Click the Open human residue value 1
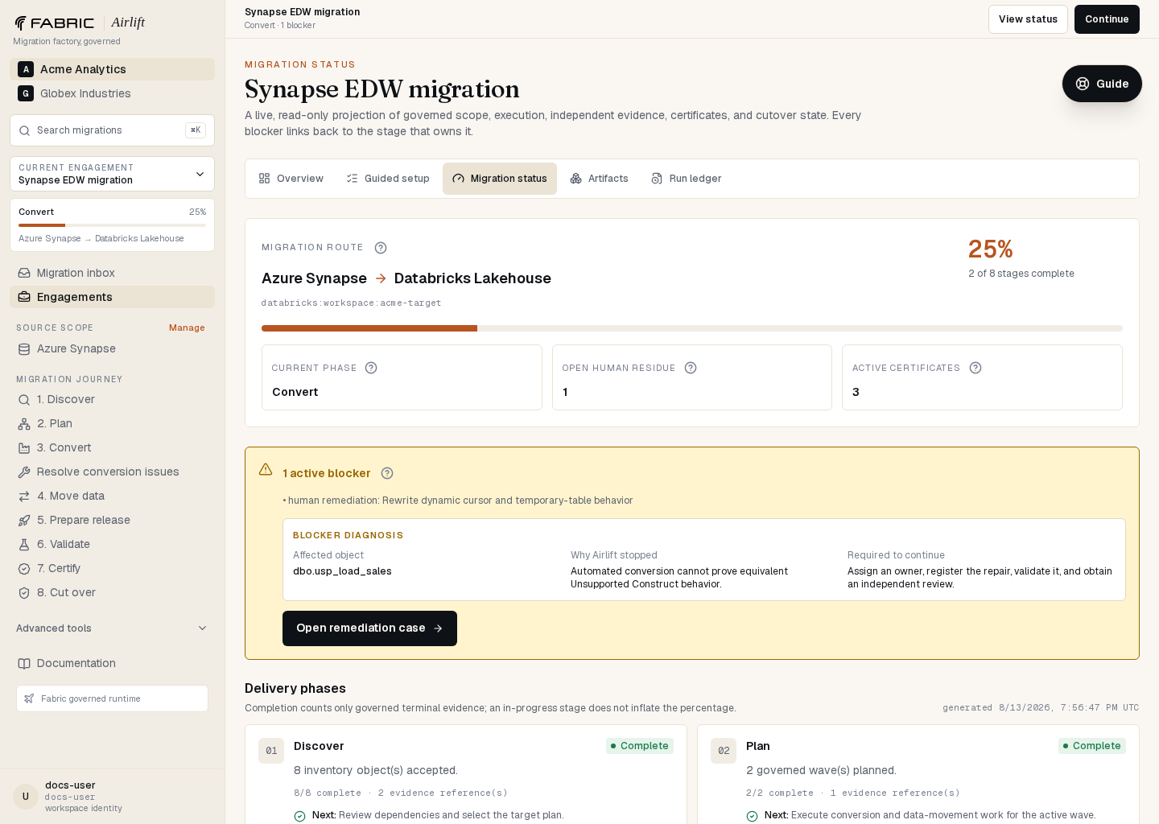The width and height of the screenshot is (1159, 824). click(565, 392)
